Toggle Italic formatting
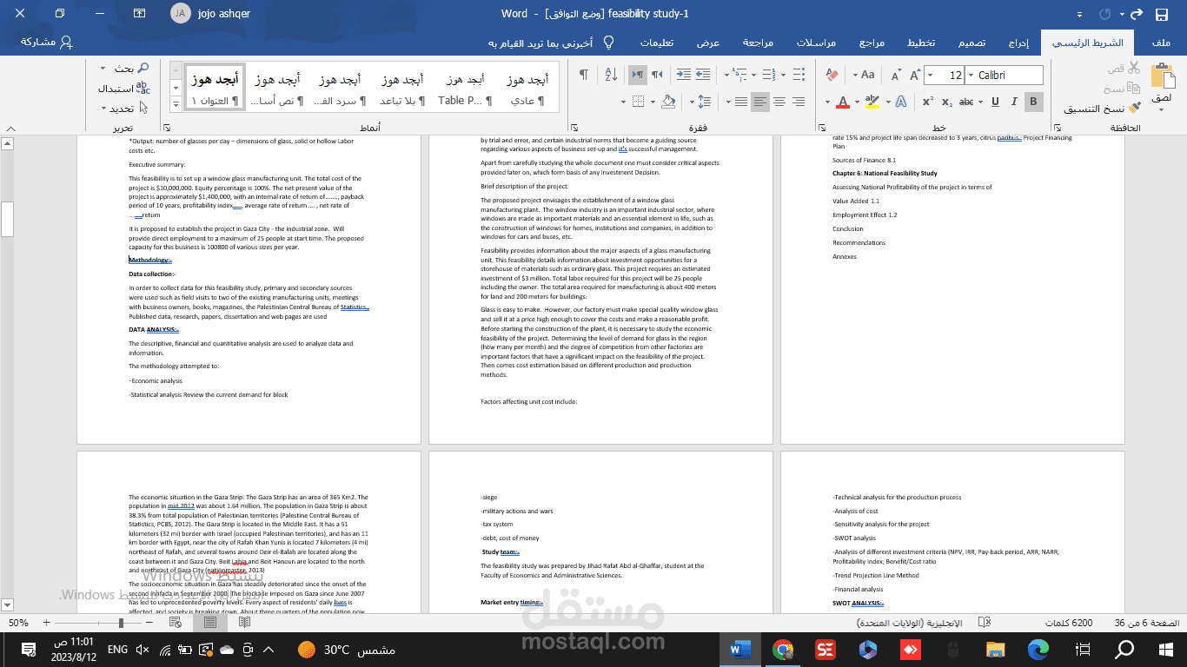 (x=1014, y=102)
